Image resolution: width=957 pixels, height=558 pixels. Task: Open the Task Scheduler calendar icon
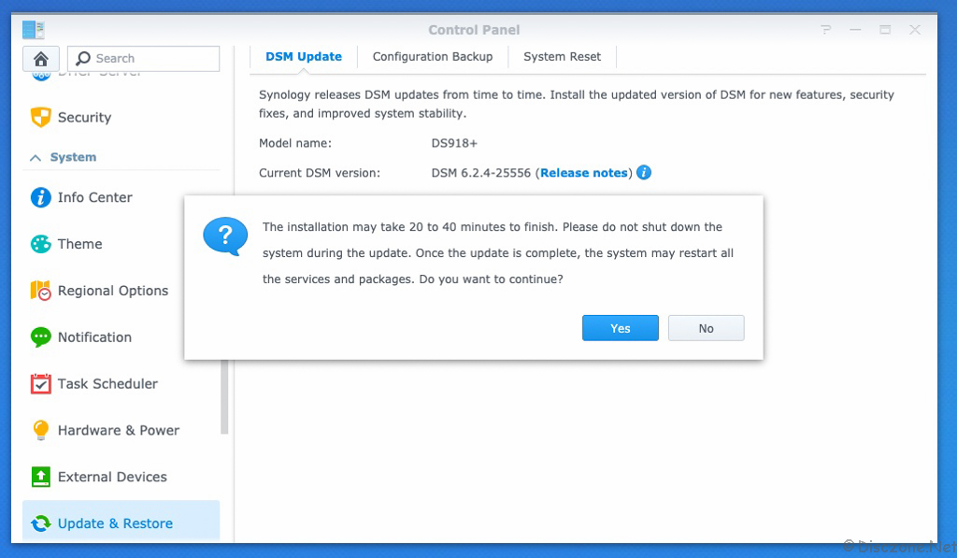coord(41,384)
